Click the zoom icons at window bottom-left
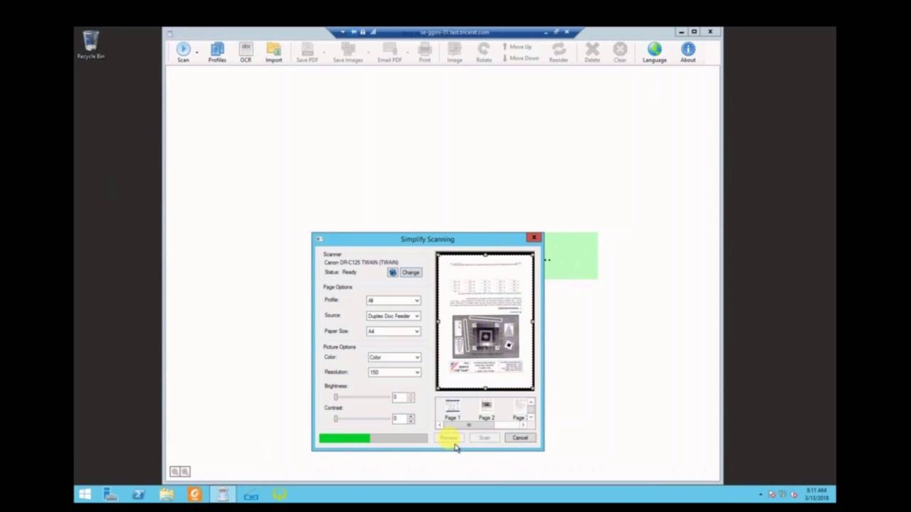Image resolution: width=911 pixels, height=512 pixels. click(179, 471)
